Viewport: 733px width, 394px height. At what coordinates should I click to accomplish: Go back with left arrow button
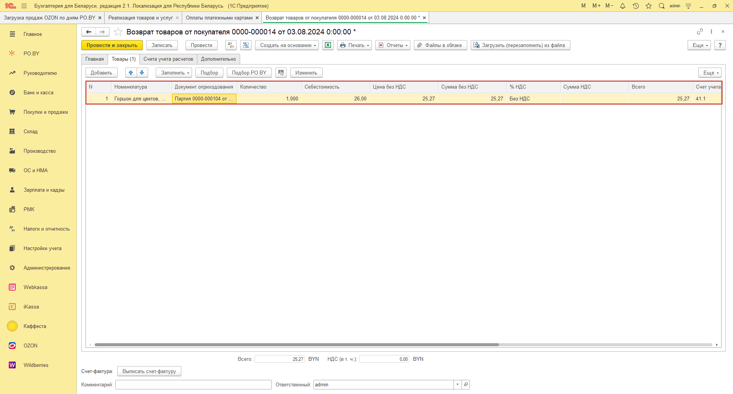pyautogui.click(x=89, y=32)
